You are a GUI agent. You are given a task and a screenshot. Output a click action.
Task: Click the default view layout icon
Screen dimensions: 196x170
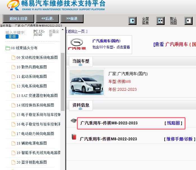[160, 21]
